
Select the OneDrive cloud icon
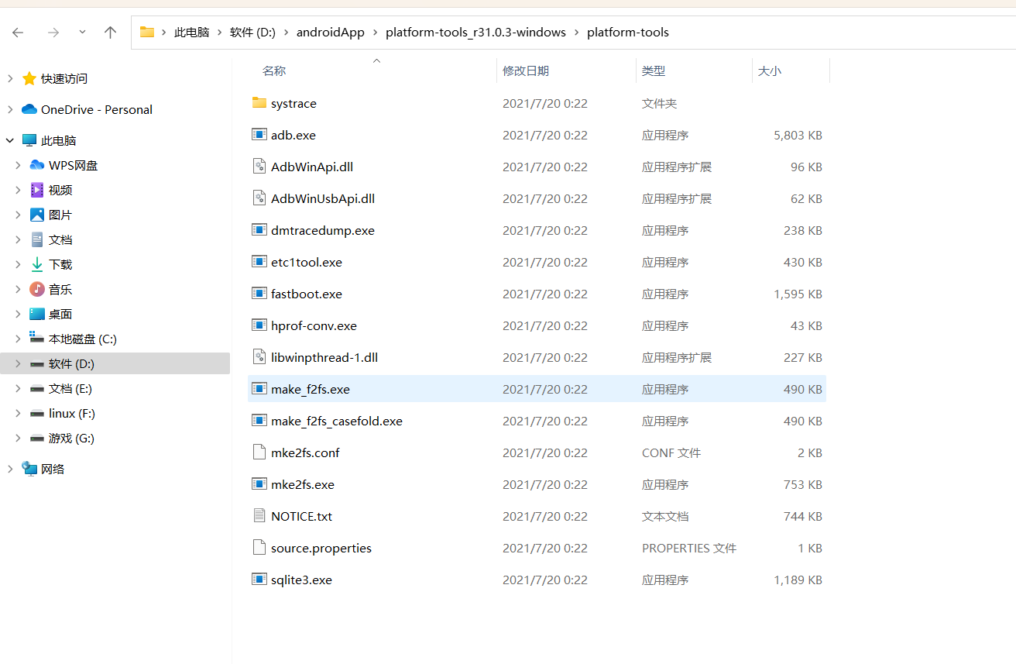29,109
